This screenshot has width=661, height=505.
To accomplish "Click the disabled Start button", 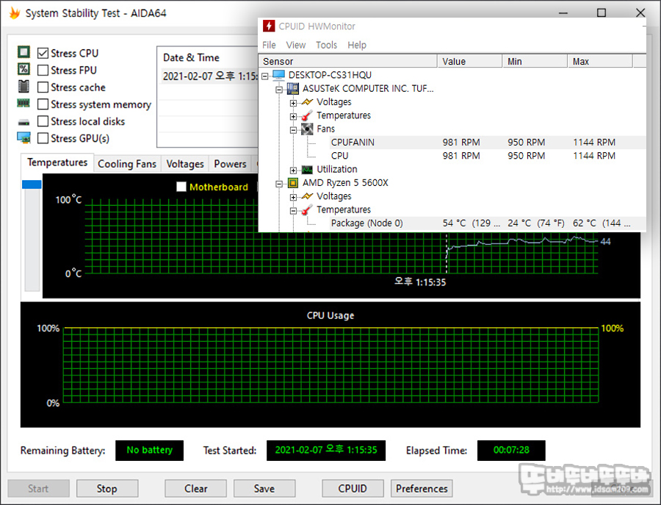I will [x=38, y=489].
